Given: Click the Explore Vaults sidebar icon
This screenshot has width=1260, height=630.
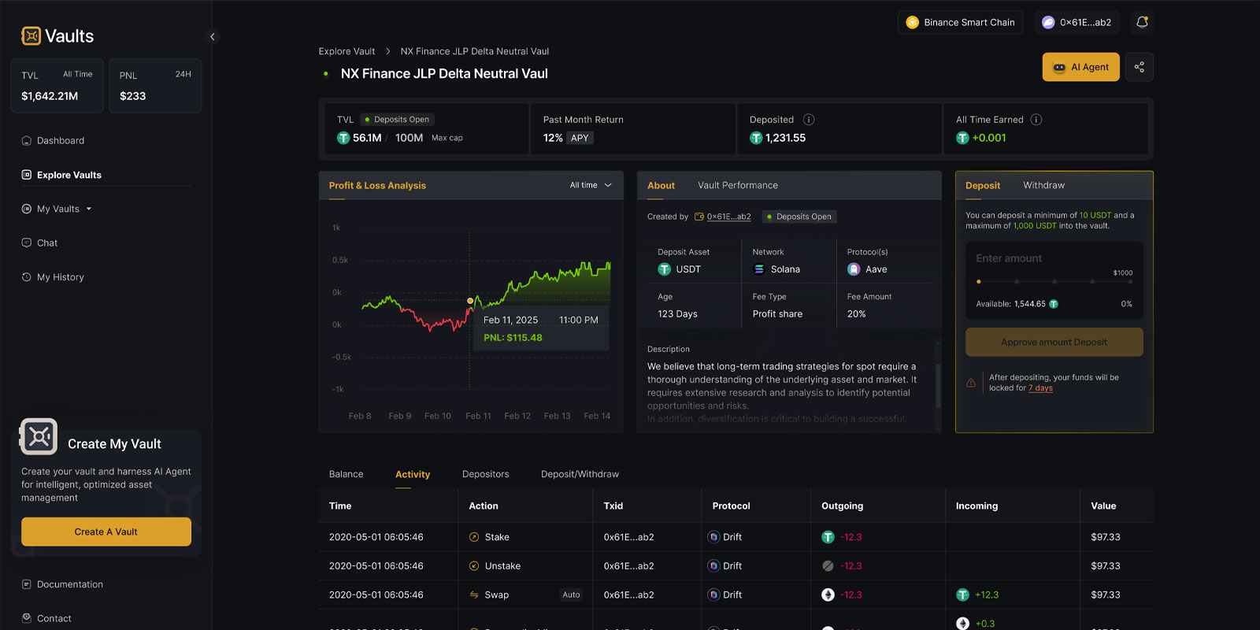Looking at the screenshot, I should point(27,175).
